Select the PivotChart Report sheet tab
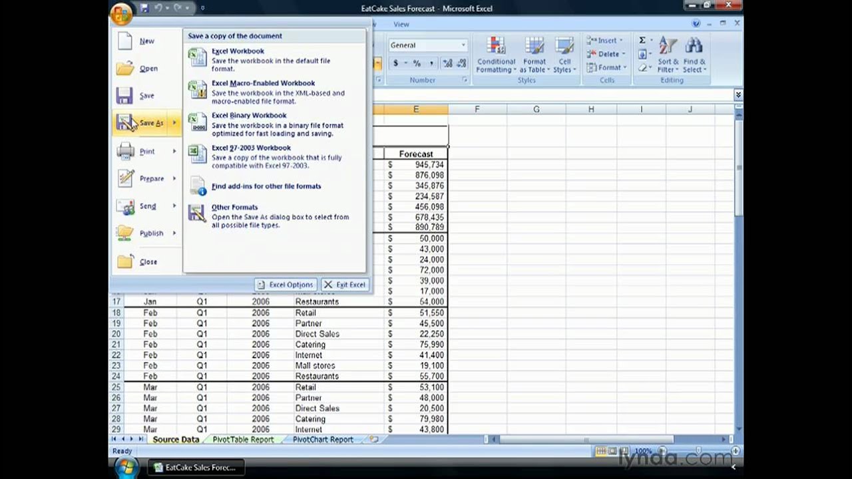Screen dimensions: 852x479 point(323,439)
